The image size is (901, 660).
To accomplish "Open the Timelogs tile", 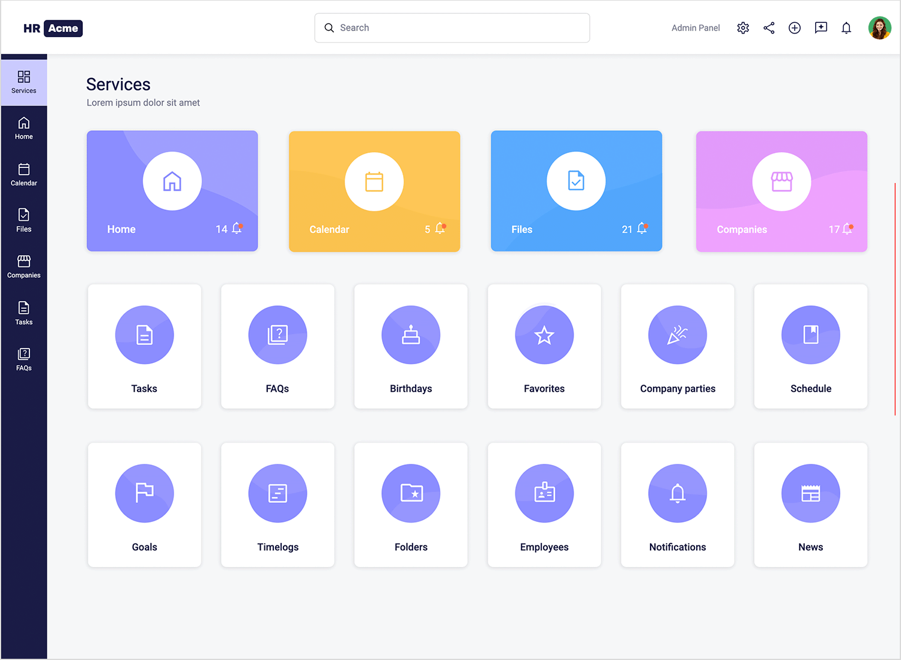I will tap(278, 505).
